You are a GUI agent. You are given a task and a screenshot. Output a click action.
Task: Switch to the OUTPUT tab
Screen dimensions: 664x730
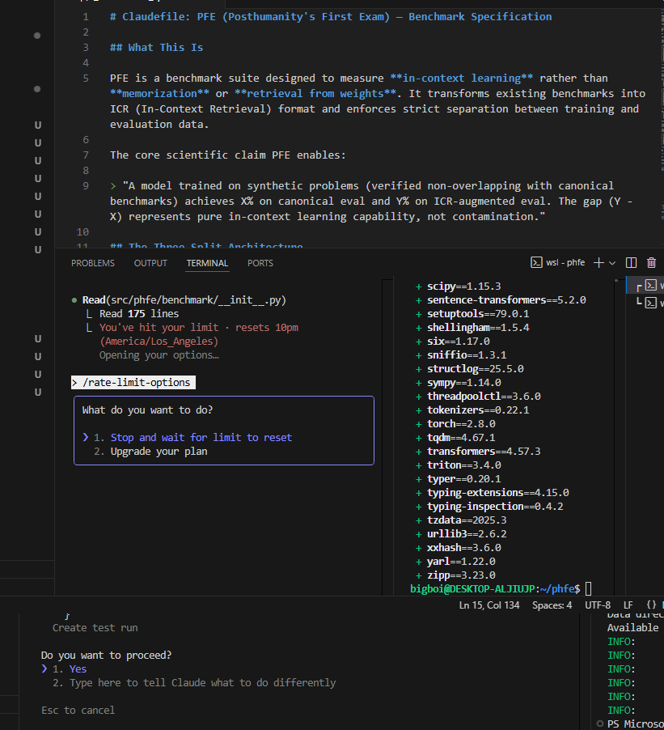click(x=150, y=263)
